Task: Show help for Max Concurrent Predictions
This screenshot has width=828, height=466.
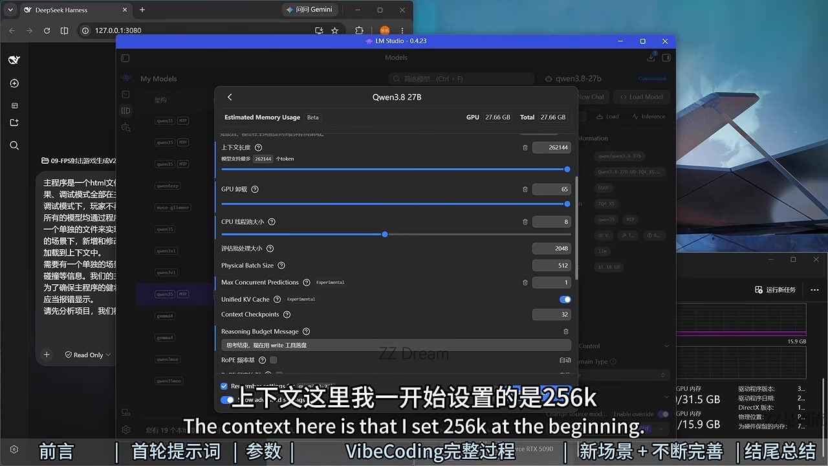Action: [x=307, y=282]
